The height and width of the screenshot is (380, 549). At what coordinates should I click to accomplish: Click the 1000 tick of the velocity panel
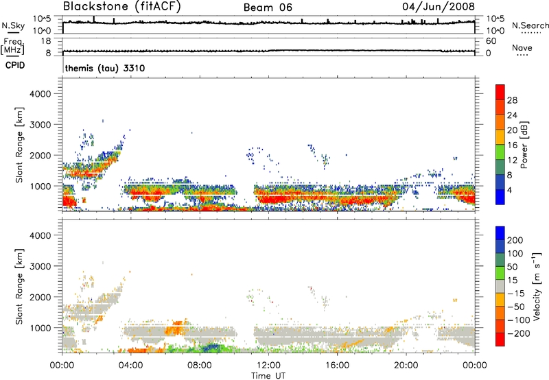(40, 328)
